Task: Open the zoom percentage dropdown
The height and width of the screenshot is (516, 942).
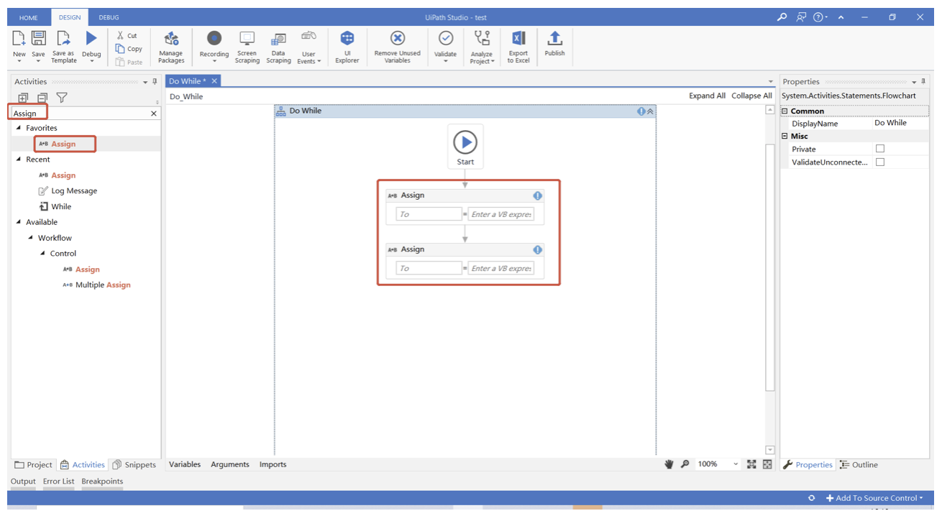Action: [x=736, y=464]
